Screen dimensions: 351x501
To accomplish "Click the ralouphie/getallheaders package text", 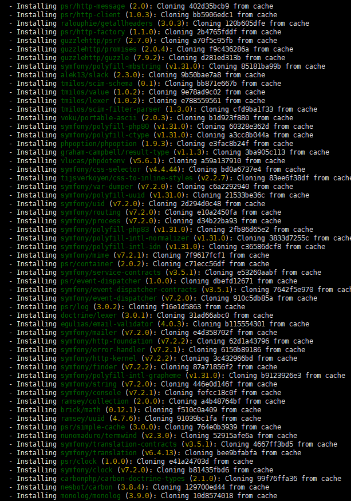I will pos(107,23).
